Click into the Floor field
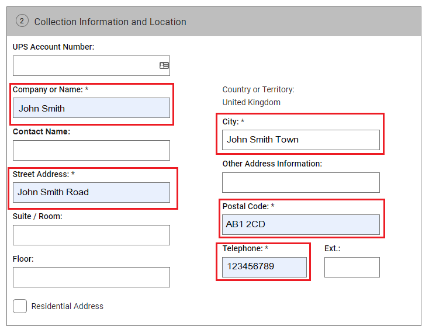The width and height of the screenshot is (429, 333). coord(91,277)
